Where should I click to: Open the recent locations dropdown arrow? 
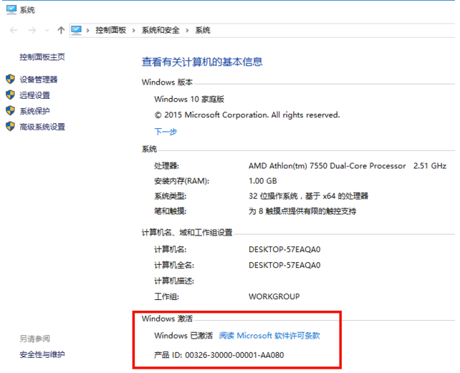click(47, 31)
